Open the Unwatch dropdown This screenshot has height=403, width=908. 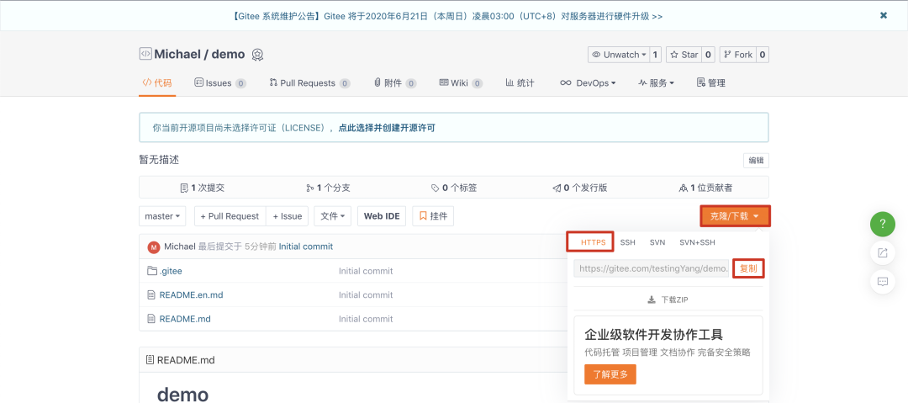click(619, 55)
